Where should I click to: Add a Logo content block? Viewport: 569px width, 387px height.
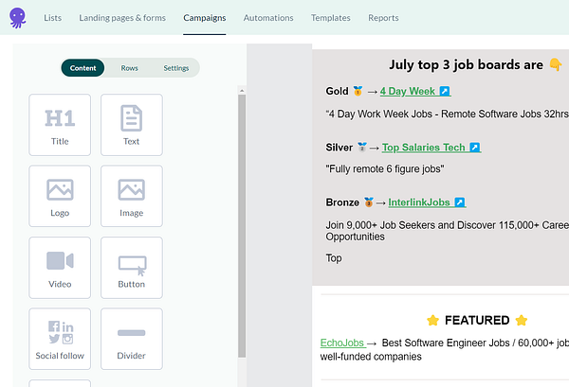[x=60, y=196]
